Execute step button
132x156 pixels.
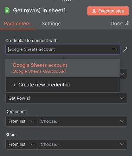pyautogui.click(x=108, y=11)
